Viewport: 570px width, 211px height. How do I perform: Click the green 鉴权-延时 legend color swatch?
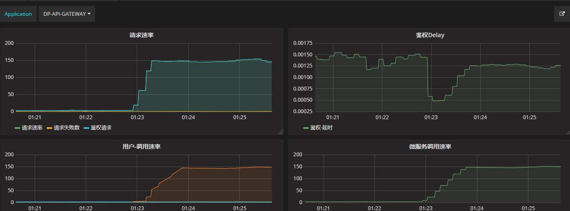(x=306, y=128)
